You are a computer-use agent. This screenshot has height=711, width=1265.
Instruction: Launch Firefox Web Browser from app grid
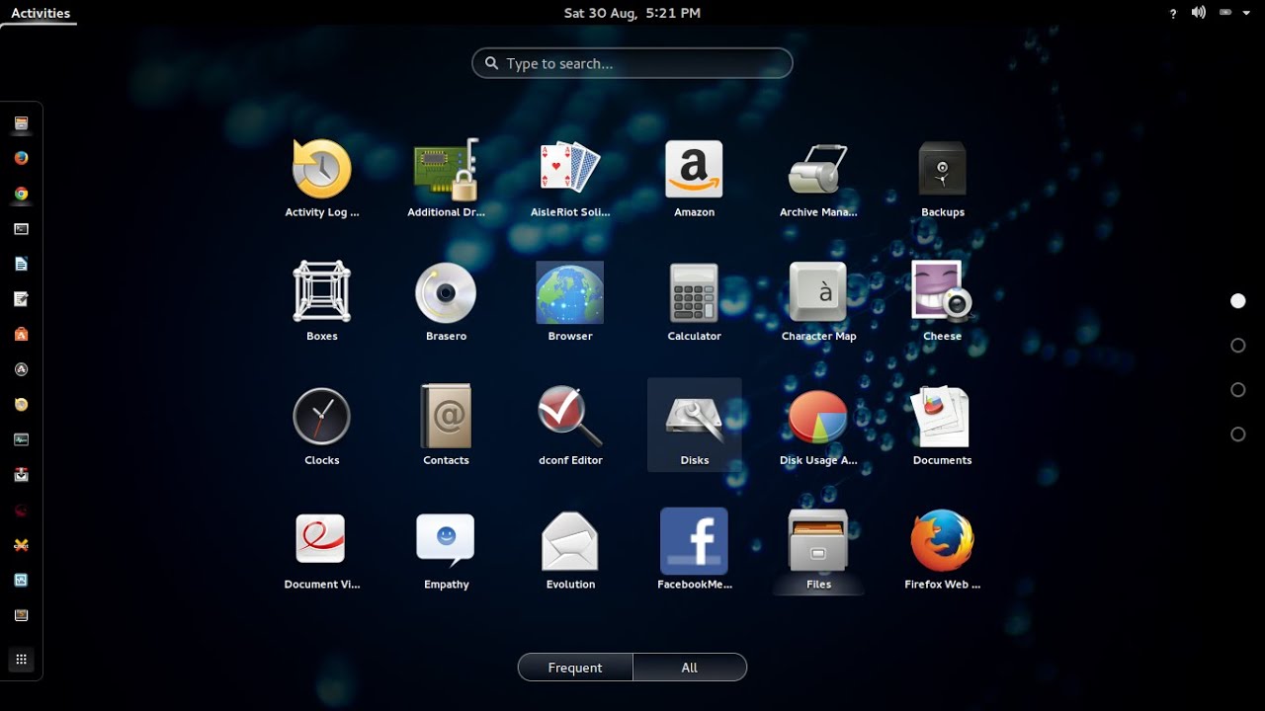click(x=942, y=550)
